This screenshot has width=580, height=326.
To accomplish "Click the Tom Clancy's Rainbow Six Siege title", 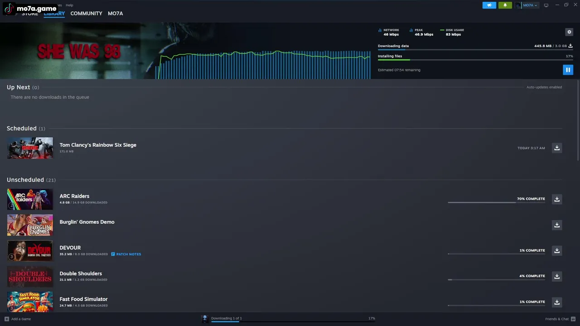I will pos(98,145).
